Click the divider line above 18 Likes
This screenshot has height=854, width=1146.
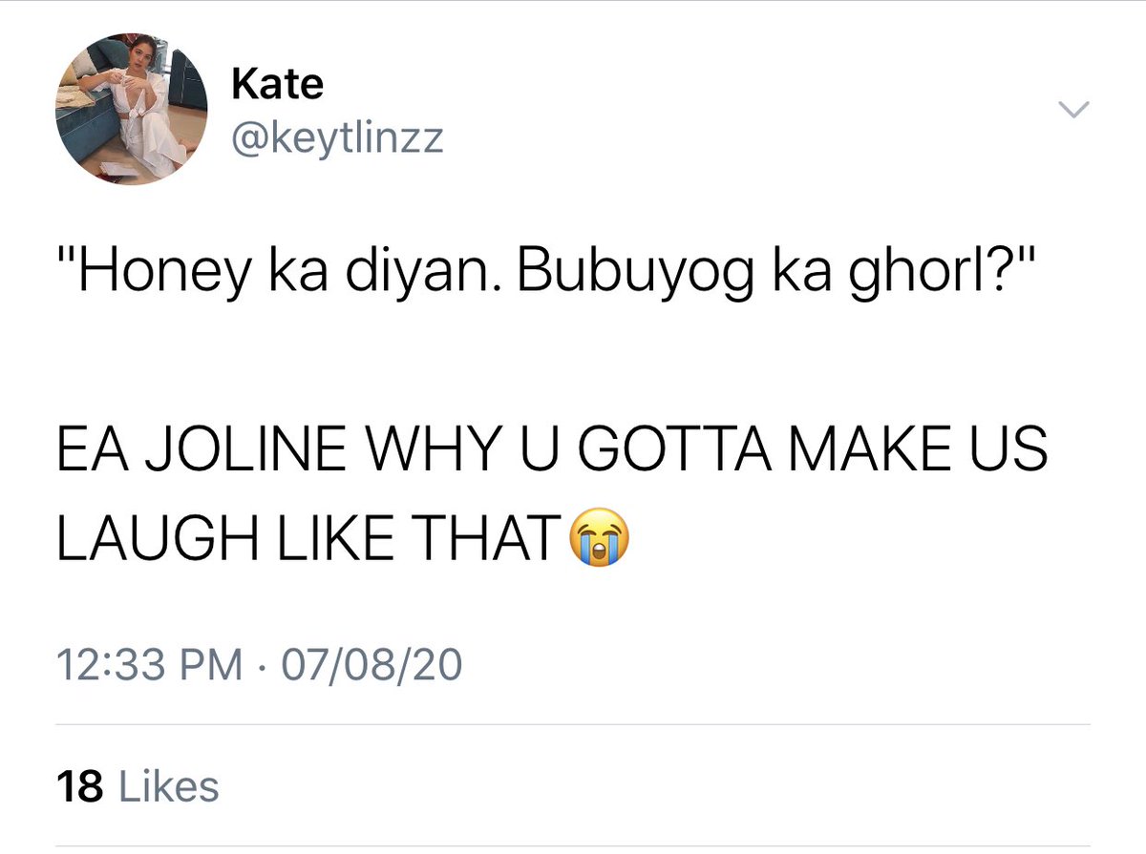coord(573,727)
